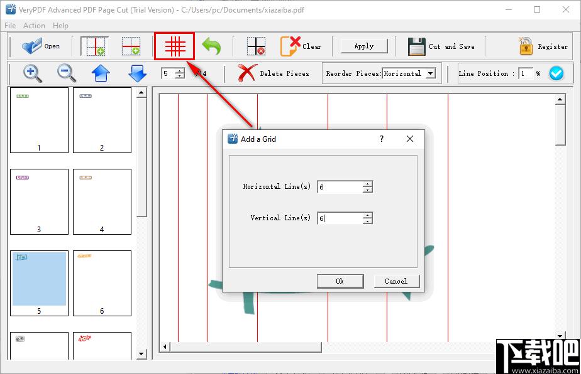Decrease Horizontal Line(s) value
The height and width of the screenshot is (374, 581).
point(368,190)
